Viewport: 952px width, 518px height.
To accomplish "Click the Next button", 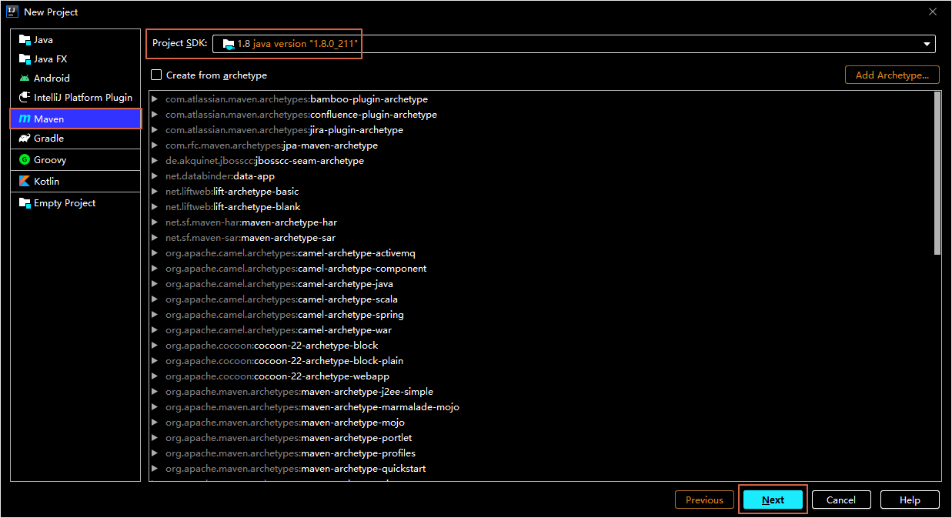I will coord(773,500).
